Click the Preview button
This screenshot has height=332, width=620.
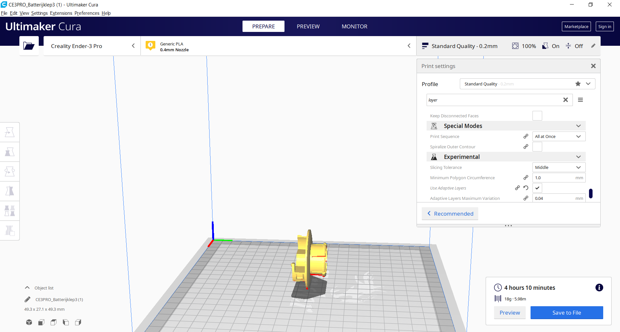[510, 313]
